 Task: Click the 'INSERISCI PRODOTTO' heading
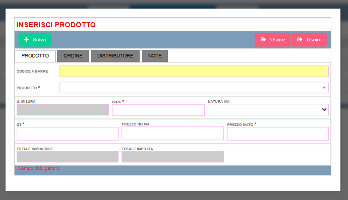point(56,25)
